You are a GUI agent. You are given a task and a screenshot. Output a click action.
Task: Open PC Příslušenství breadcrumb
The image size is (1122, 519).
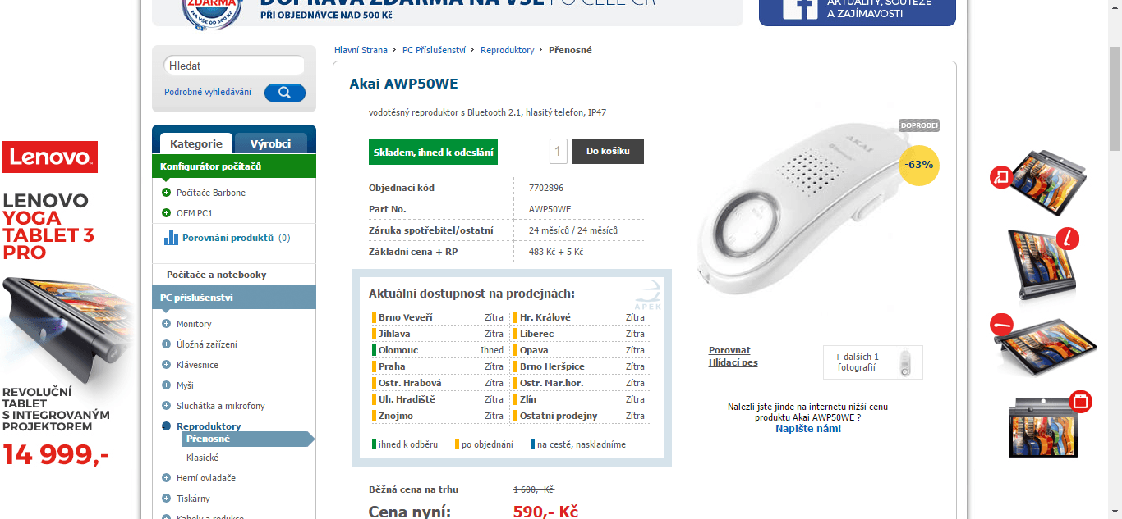click(x=434, y=50)
